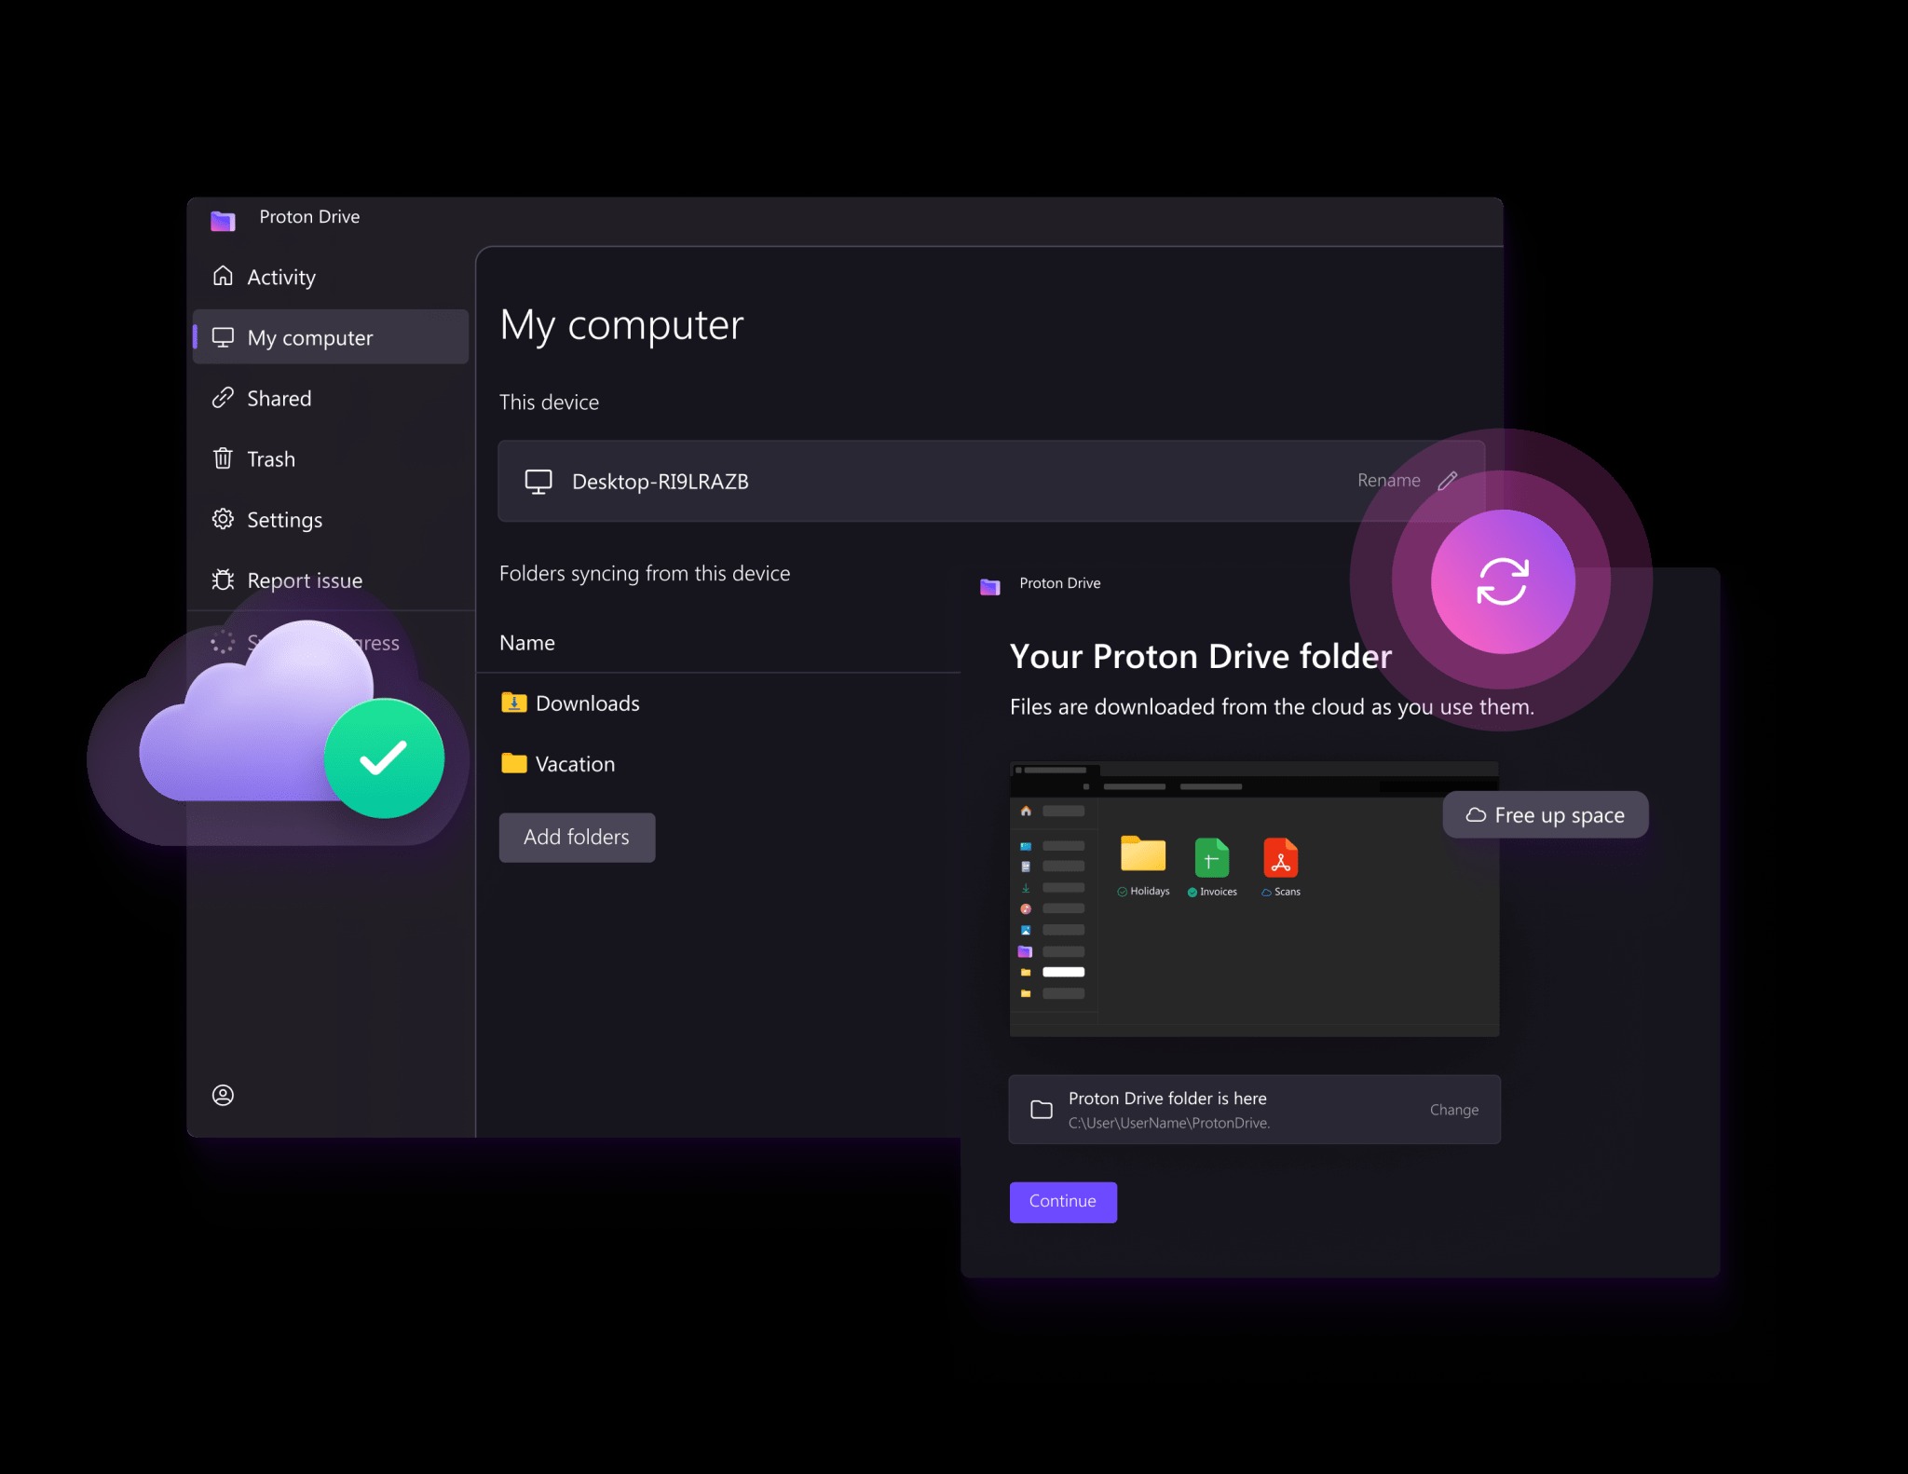The width and height of the screenshot is (1908, 1474).
Task: Click Vacation folder to expand
Action: 574,763
